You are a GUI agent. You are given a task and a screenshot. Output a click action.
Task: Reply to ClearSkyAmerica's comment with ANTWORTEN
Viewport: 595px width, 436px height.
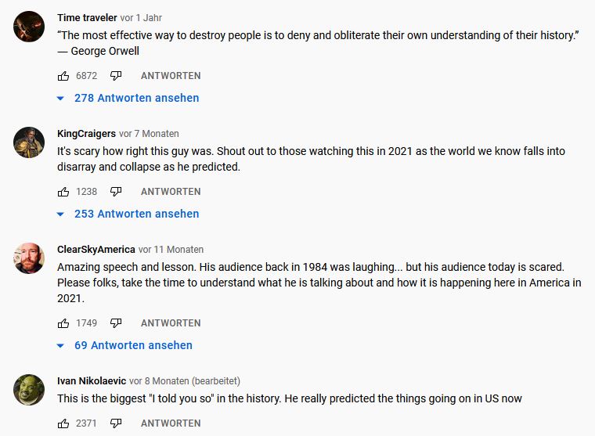pyautogui.click(x=171, y=323)
